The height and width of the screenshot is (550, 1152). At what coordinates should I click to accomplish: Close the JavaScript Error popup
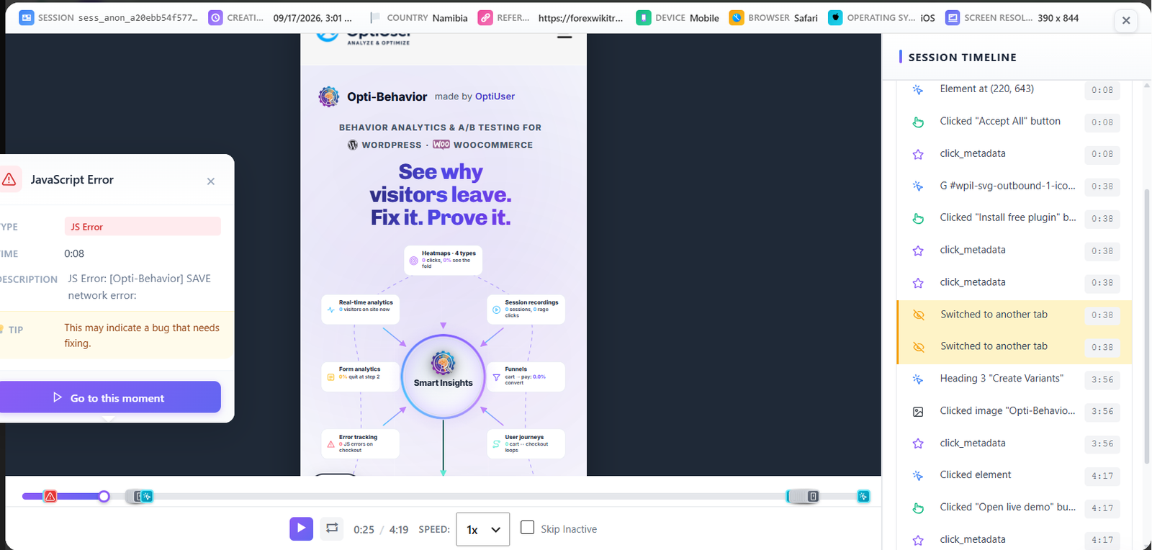point(211,181)
